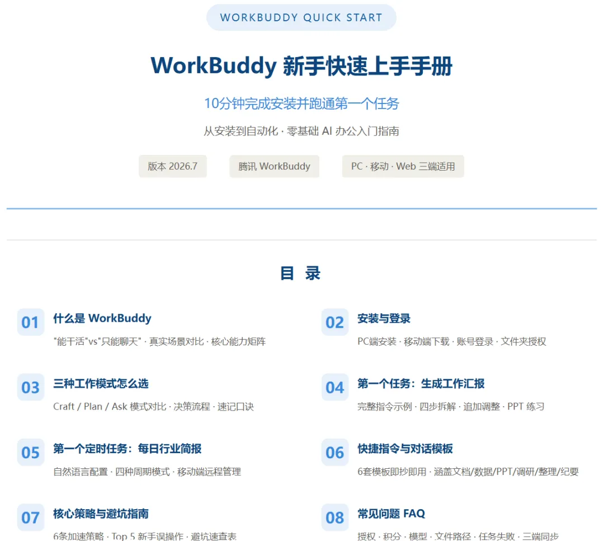Click description 自然语言配置 · 四种周期模式 line
The width and height of the screenshot is (604, 541).
[147, 472]
